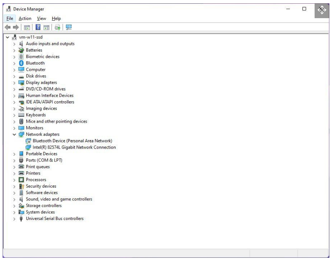Screen dimensions: 332x260
Task: Expand the Portable Devices node
Action: click(x=14, y=154)
